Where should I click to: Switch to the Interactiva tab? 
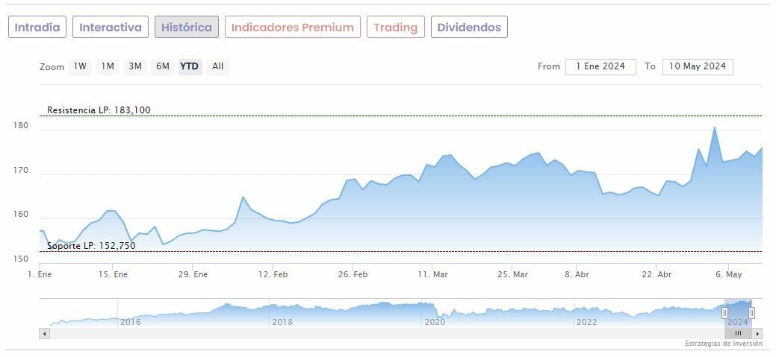pyautogui.click(x=111, y=28)
